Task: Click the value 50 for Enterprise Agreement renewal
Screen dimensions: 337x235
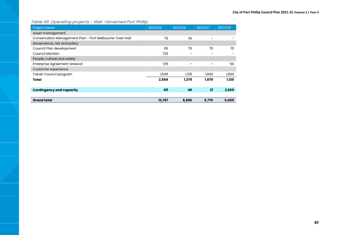Action: (x=232, y=64)
